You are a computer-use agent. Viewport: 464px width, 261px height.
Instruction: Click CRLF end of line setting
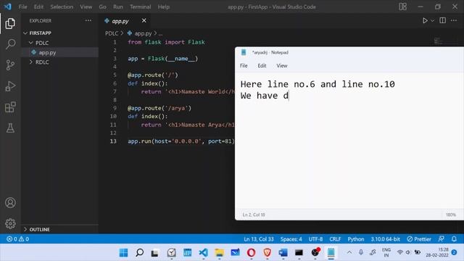click(335, 239)
